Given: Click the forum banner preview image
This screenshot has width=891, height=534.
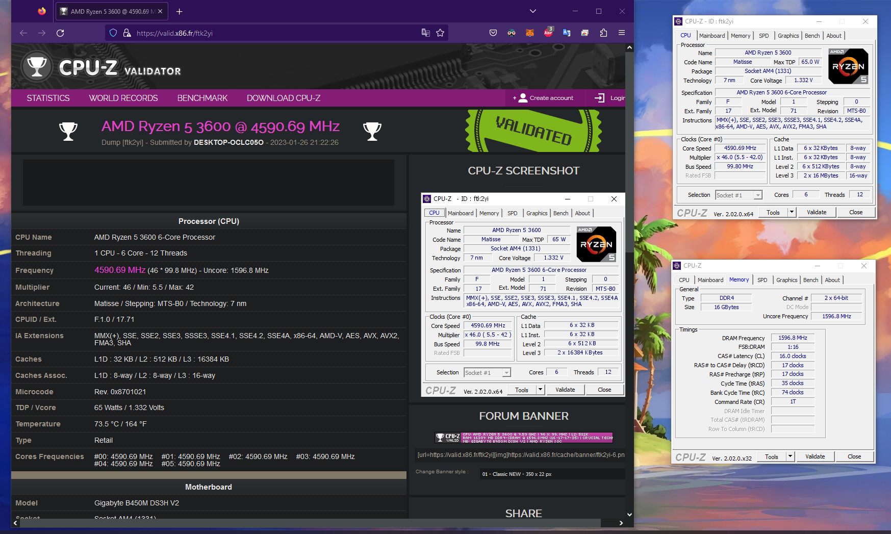Looking at the screenshot, I should (524, 438).
